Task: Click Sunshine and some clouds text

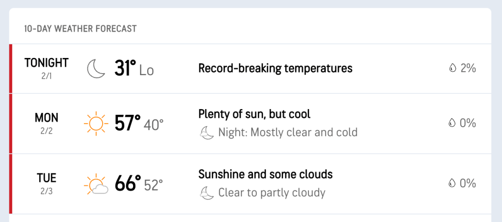Action: pos(265,174)
